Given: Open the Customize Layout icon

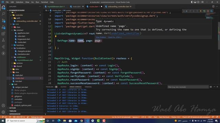Looking at the screenshot, I should [x=202, y=2].
